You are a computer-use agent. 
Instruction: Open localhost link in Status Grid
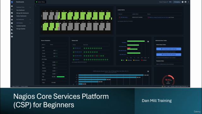coord(77,60)
